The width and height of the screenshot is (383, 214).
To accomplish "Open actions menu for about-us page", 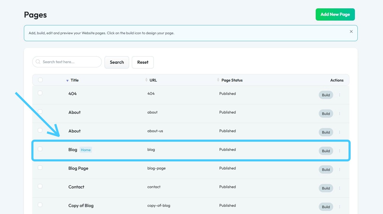I will (x=340, y=132).
